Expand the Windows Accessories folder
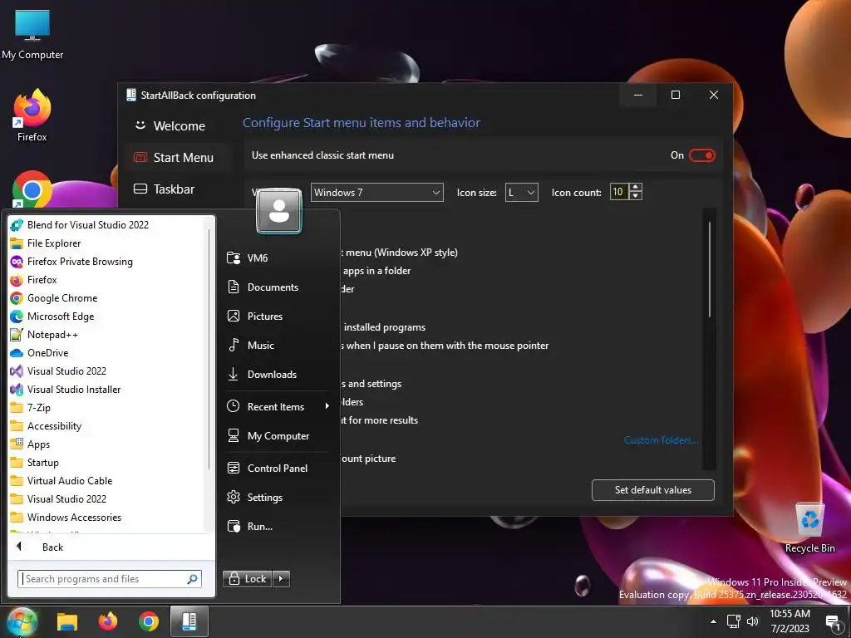Screen dimensions: 851x638 (x=74, y=517)
